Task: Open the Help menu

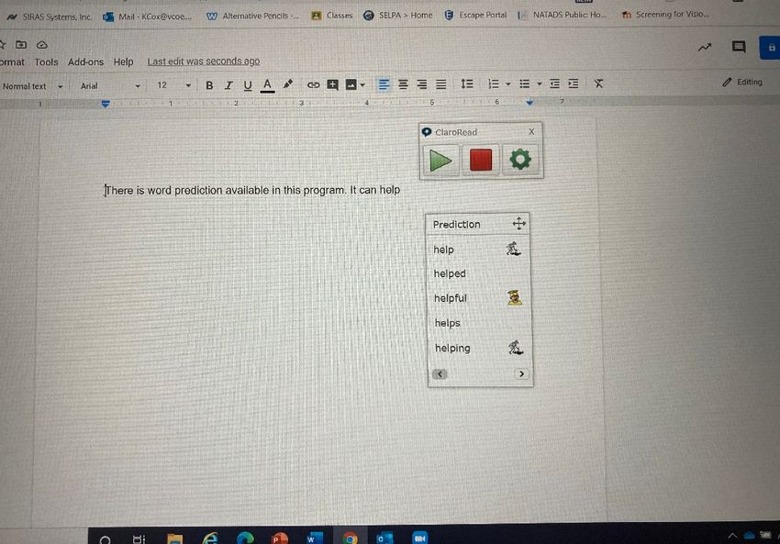Action: click(123, 62)
